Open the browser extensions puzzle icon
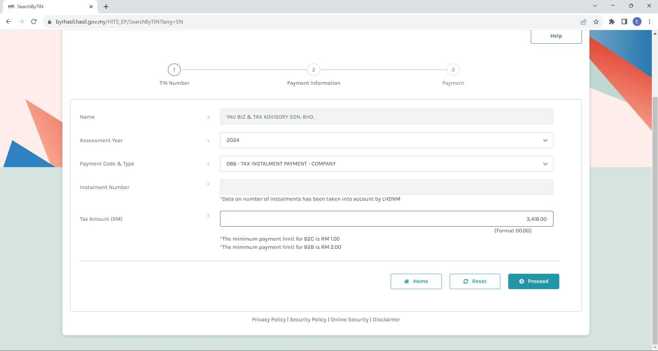Image resolution: width=658 pixels, height=351 pixels. tap(611, 22)
